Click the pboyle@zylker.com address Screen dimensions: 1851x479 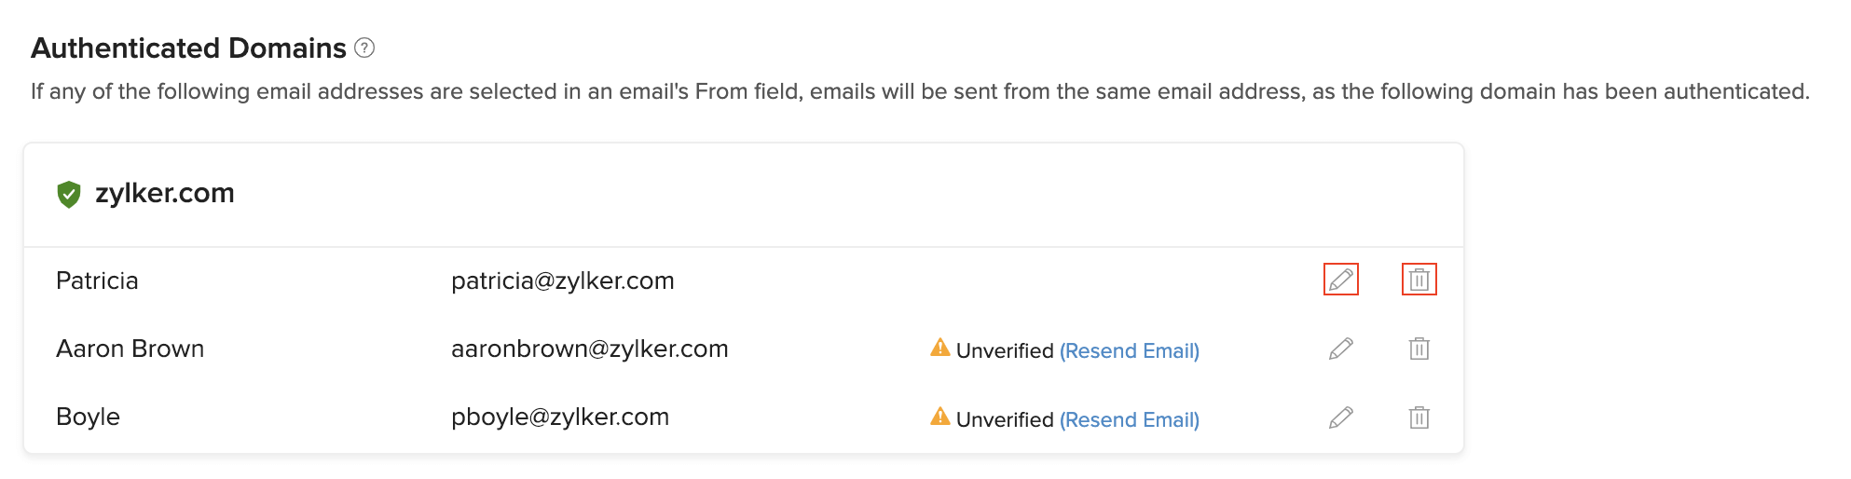pos(559,417)
